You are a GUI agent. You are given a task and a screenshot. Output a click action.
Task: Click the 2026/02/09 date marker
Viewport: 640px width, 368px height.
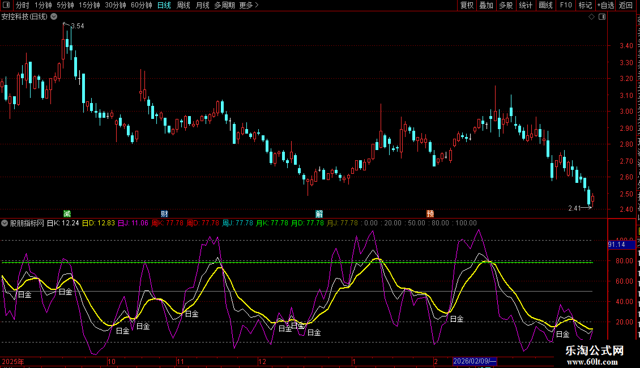(474, 361)
